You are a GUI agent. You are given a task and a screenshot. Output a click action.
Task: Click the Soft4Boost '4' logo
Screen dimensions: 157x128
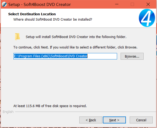point(147,18)
